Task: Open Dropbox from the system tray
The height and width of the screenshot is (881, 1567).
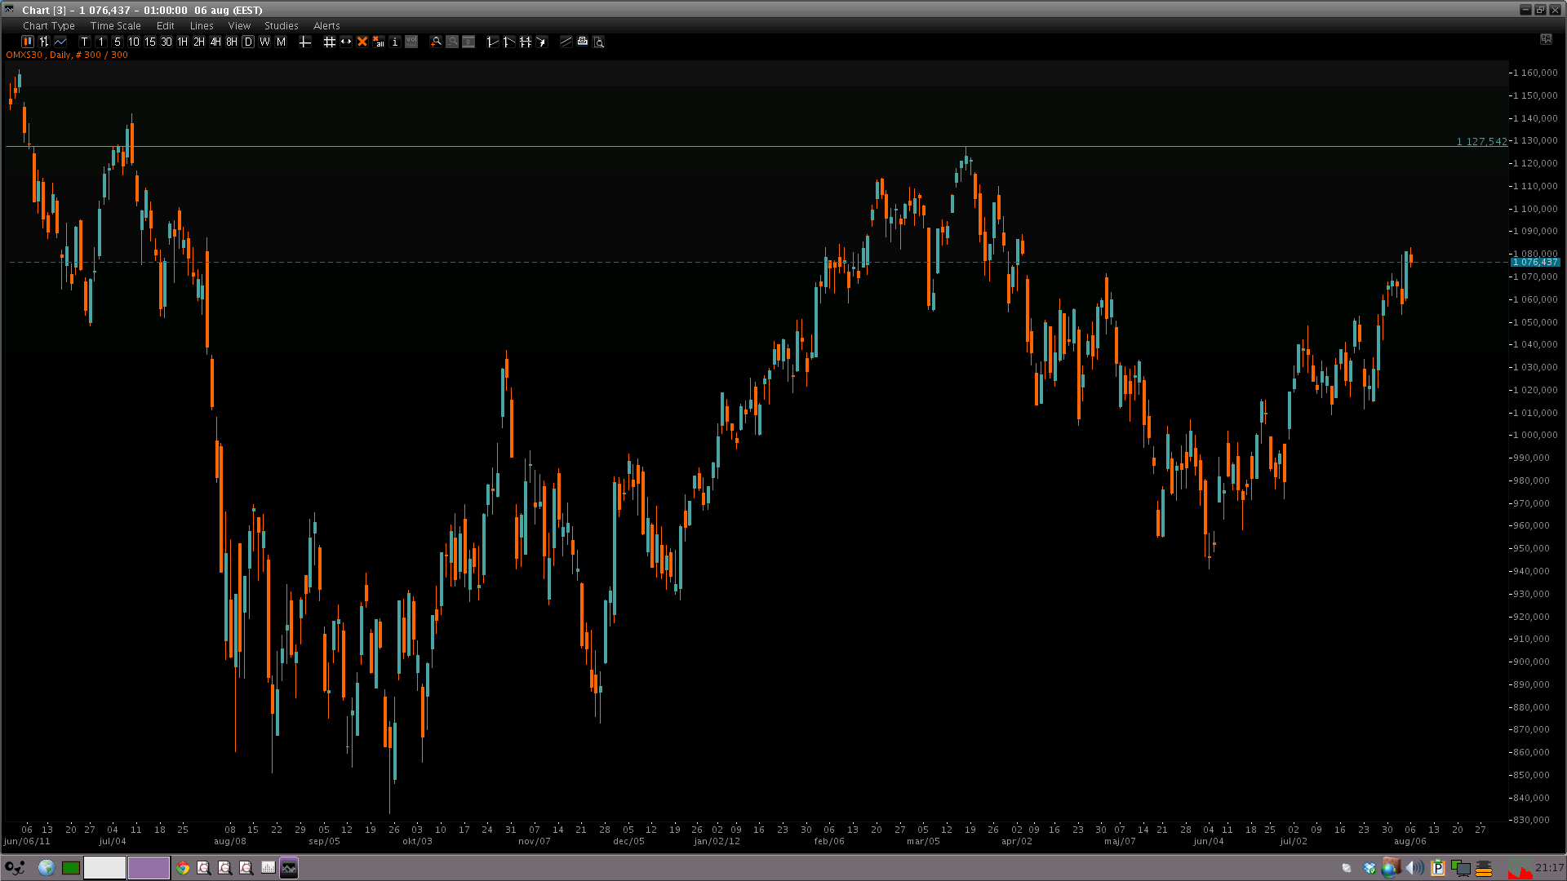Action: pyautogui.click(x=1369, y=868)
